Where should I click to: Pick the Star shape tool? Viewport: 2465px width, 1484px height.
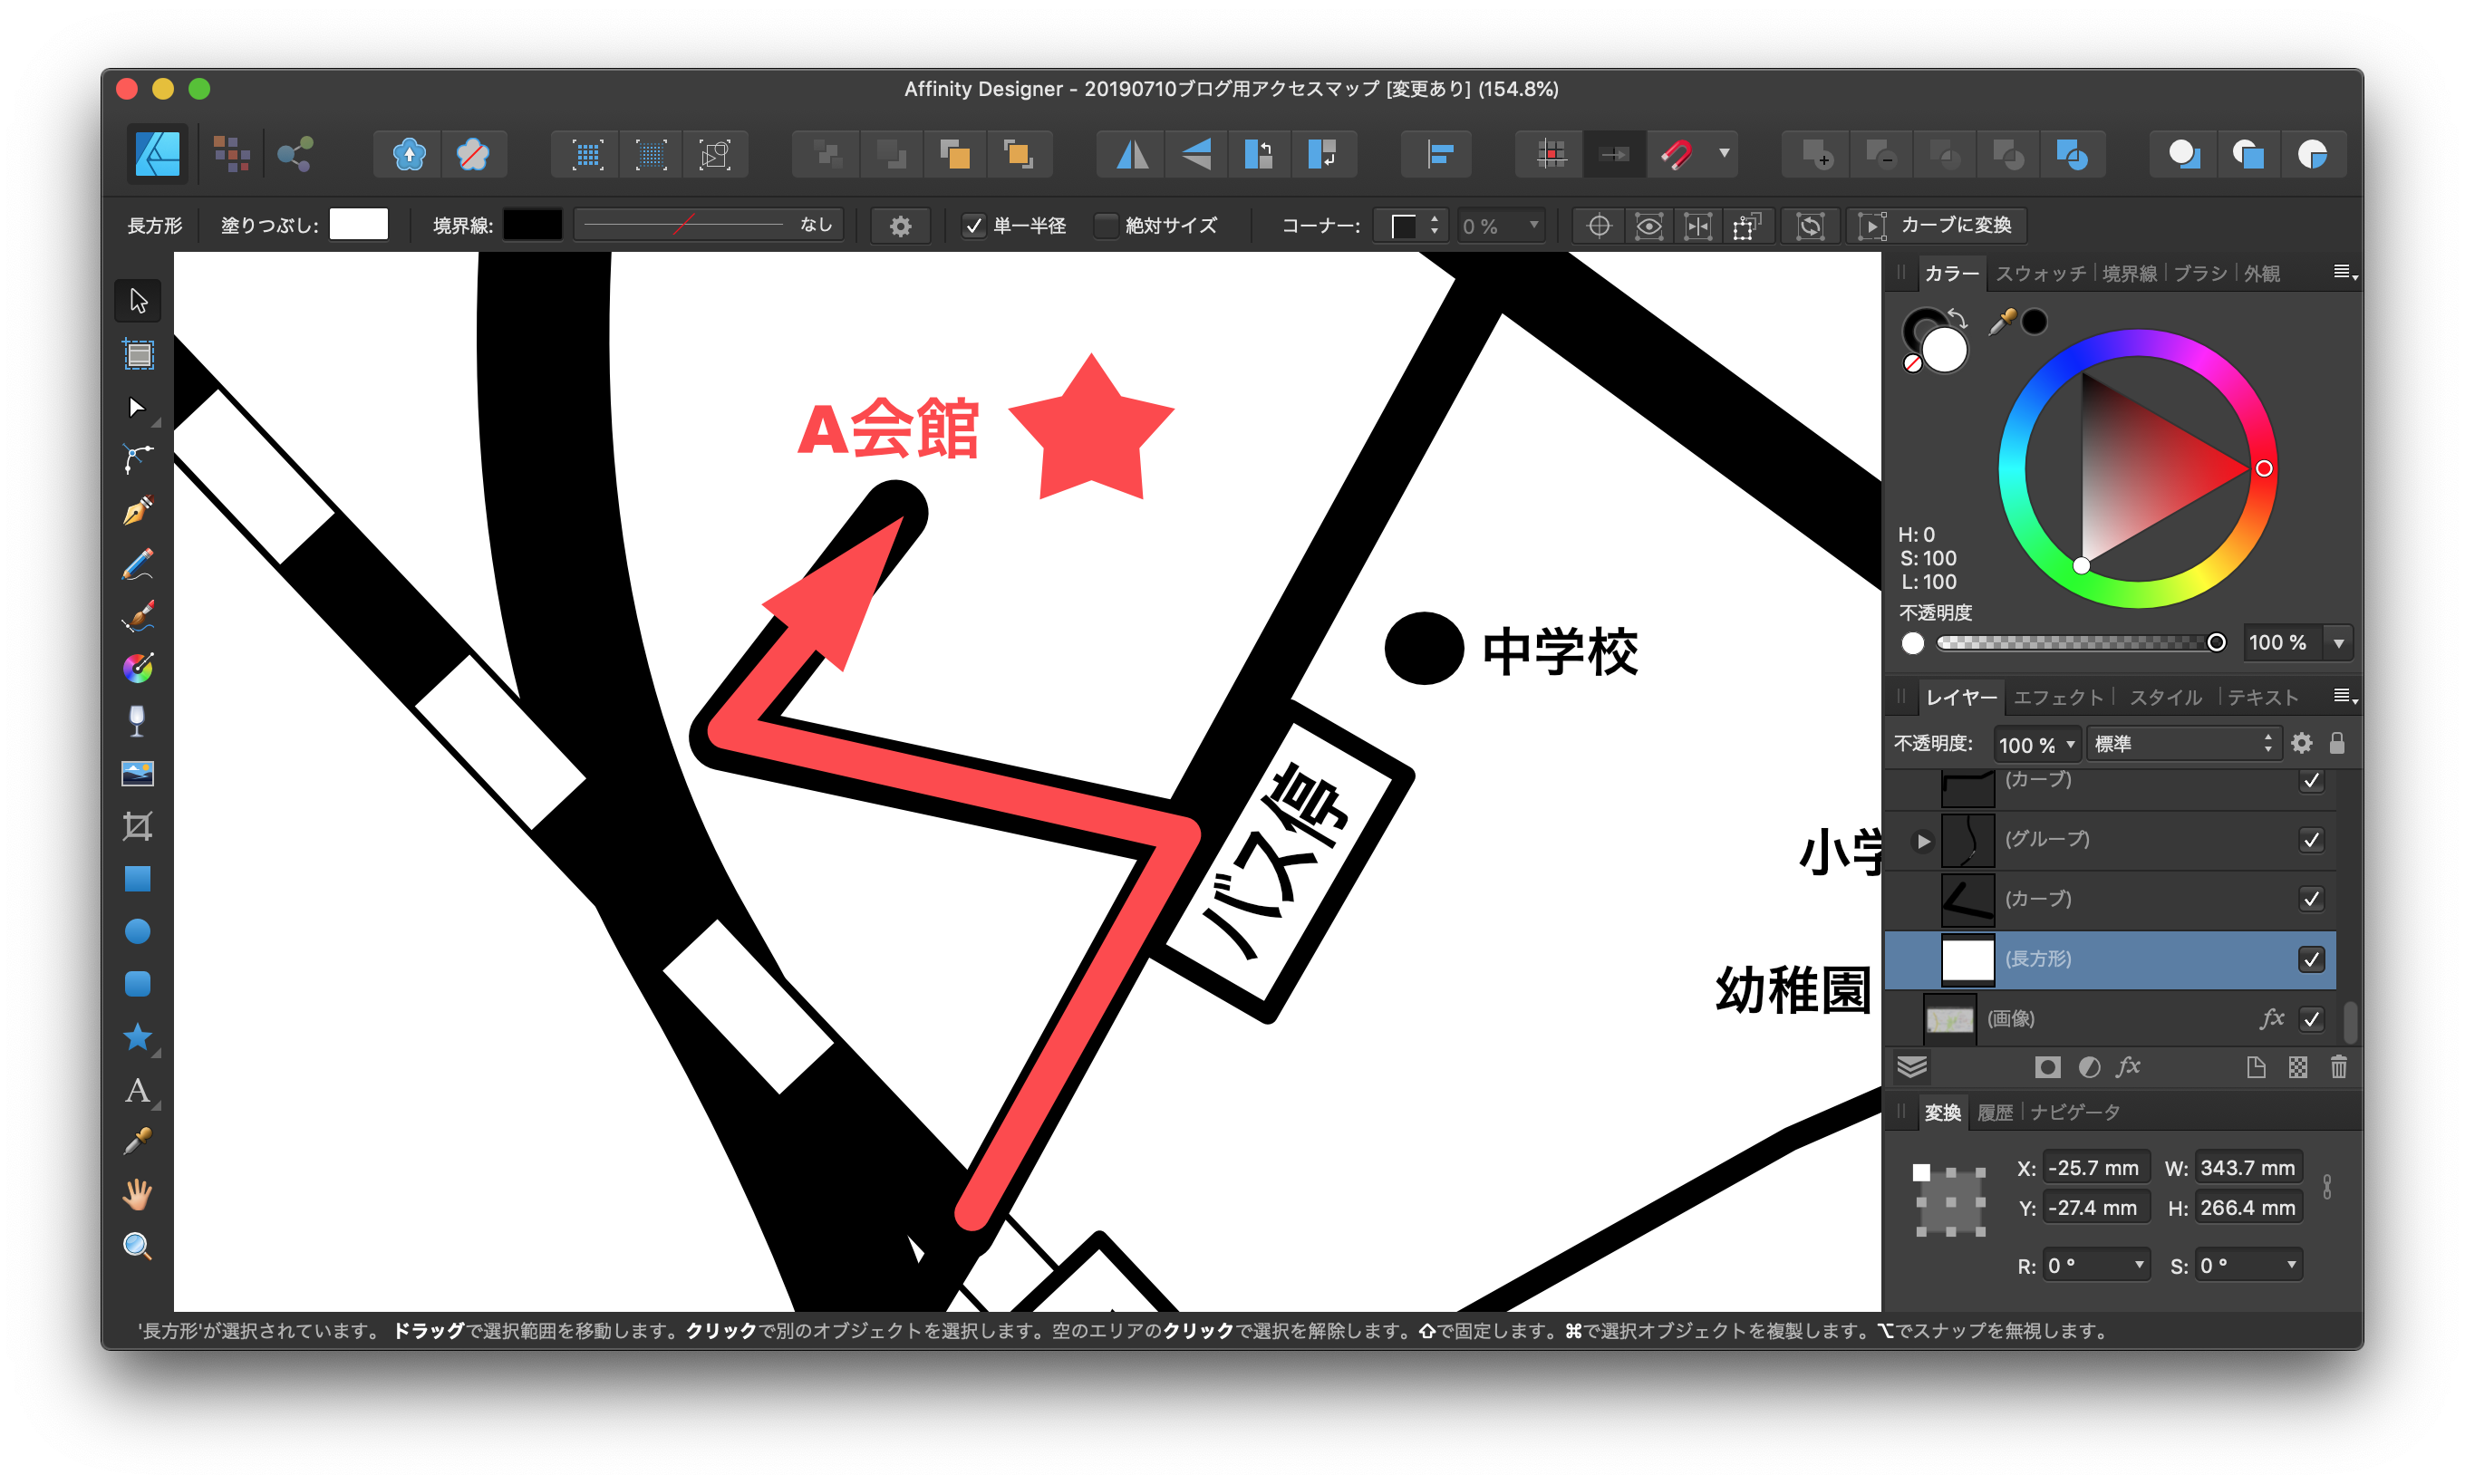click(x=138, y=1037)
